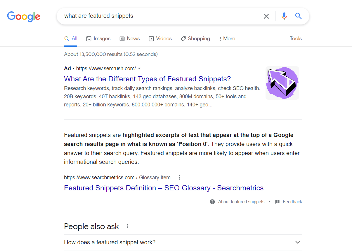The height and width of the screenshot is (251, 352).
Task: Open three-dot menu beside People also ask
Action: coord(127,226)
